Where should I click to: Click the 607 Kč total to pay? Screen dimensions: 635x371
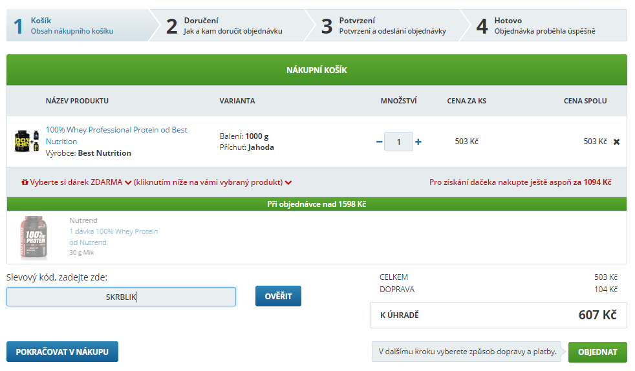(597, 315)
